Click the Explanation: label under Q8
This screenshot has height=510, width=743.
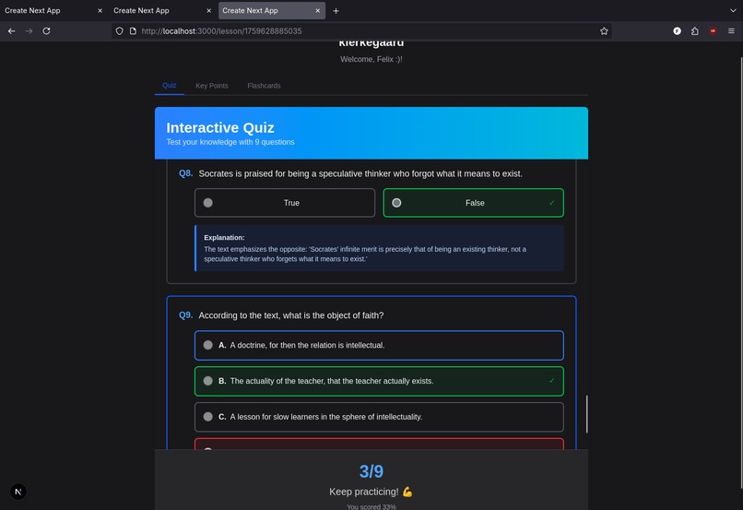(x=224, y=237)
